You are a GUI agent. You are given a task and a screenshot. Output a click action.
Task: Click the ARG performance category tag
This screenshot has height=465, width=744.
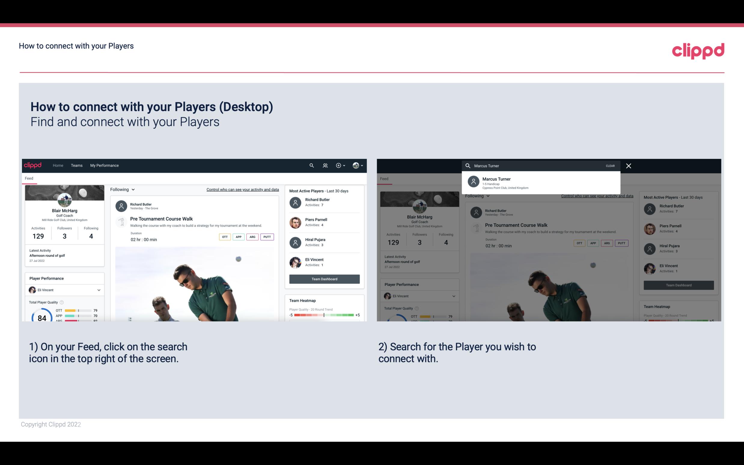(252, 237)
